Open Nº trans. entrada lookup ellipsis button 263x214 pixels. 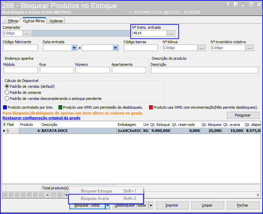coord(171,33)
